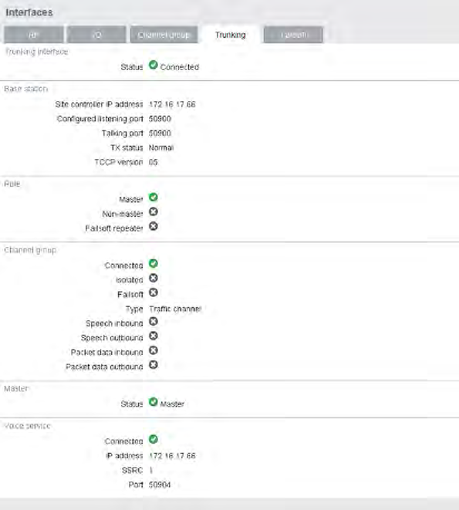
Task: Click the Voice service port 50904 value
Action: click(160, 485)
